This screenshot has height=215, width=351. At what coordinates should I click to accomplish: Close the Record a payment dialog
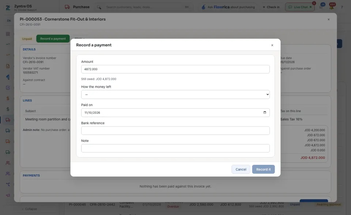(272, 45)
